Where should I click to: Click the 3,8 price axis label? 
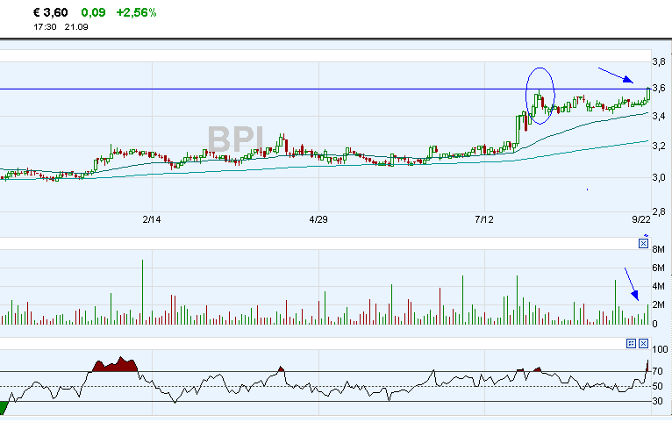[x=659, y=61]
